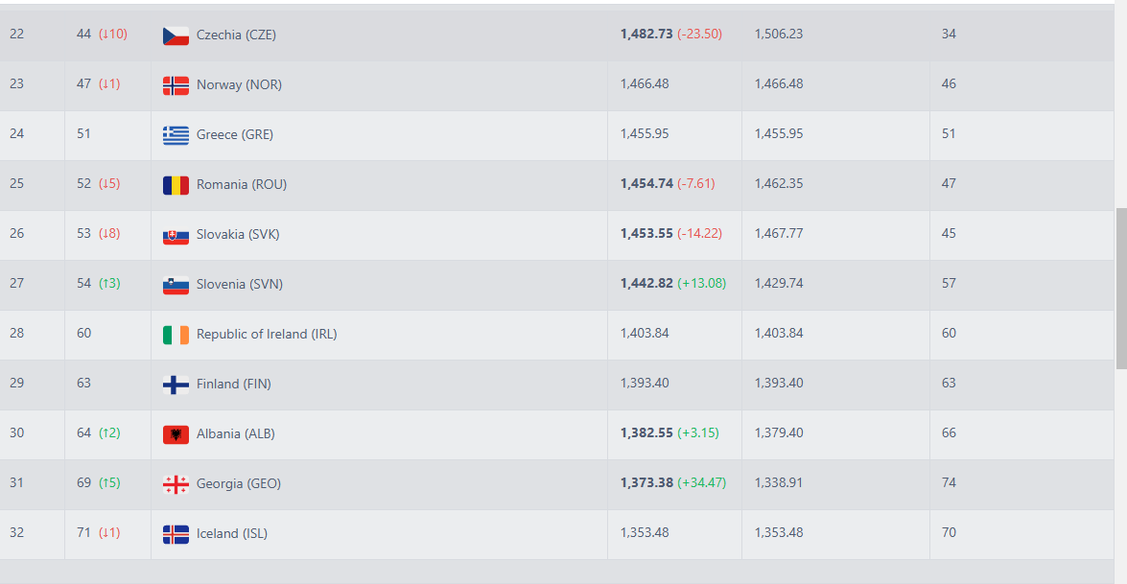Click Georgia's total points 1,373.38

pyautogui.click(x=646, y=482)
